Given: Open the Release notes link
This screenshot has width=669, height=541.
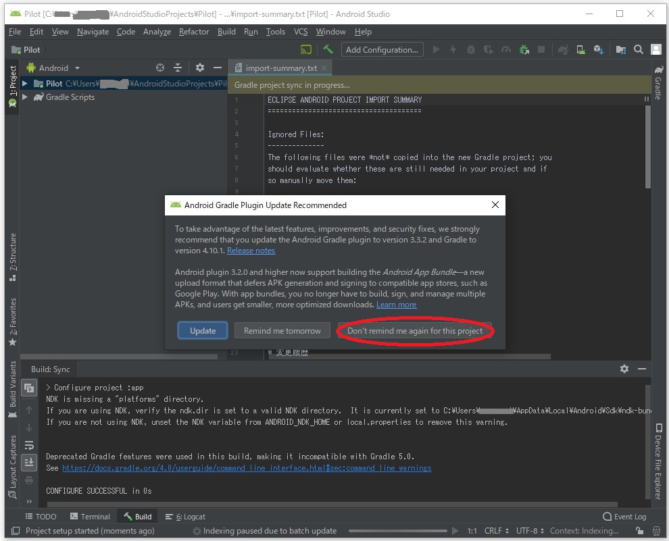Looking at the screenshot, I should pos(251,251).
